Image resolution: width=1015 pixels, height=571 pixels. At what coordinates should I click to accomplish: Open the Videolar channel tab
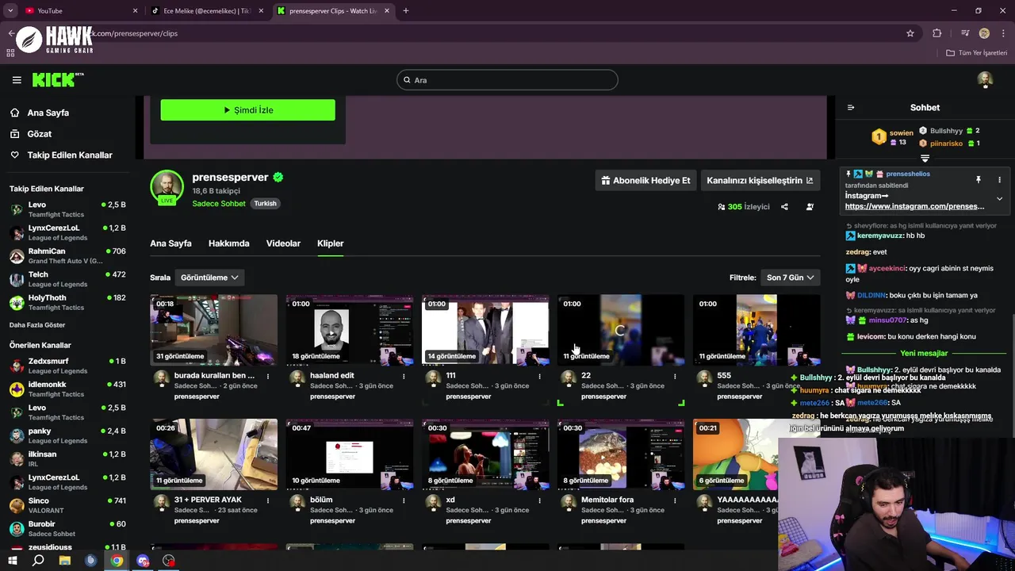(x=283, y=243)
